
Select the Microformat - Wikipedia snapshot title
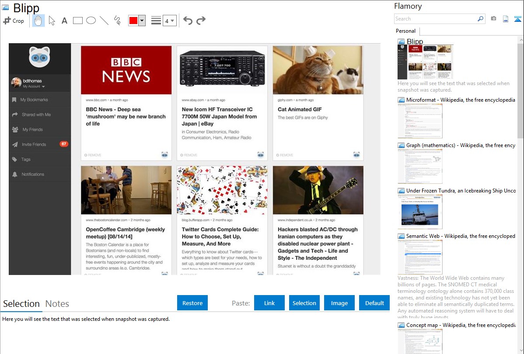point(461,100)
